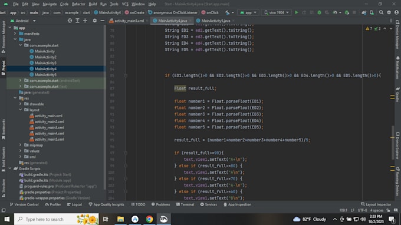Open proguard-rules.pro file
Screen dimensions: 401x225
pos(39,186)
